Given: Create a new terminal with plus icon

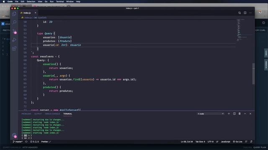Looking at the screenshot, I should point(229,114).
